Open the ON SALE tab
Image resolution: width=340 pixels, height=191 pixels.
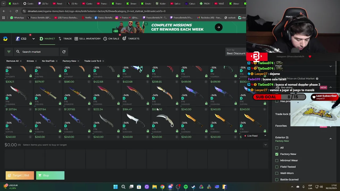(111, 39)
